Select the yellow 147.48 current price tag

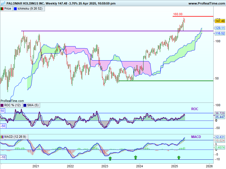(220, 21)
